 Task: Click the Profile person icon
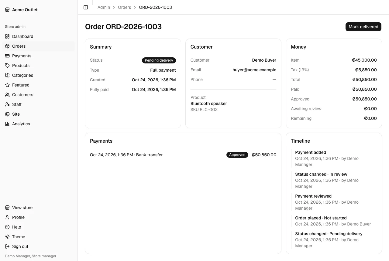pyautogui.click(x=7, y=217)
